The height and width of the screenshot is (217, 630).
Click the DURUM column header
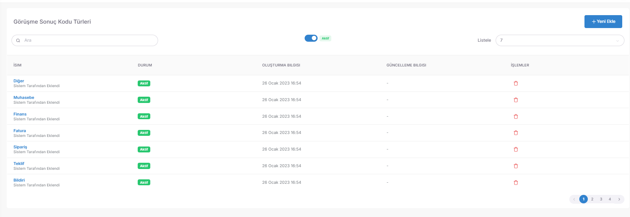[x=145, y=65]
